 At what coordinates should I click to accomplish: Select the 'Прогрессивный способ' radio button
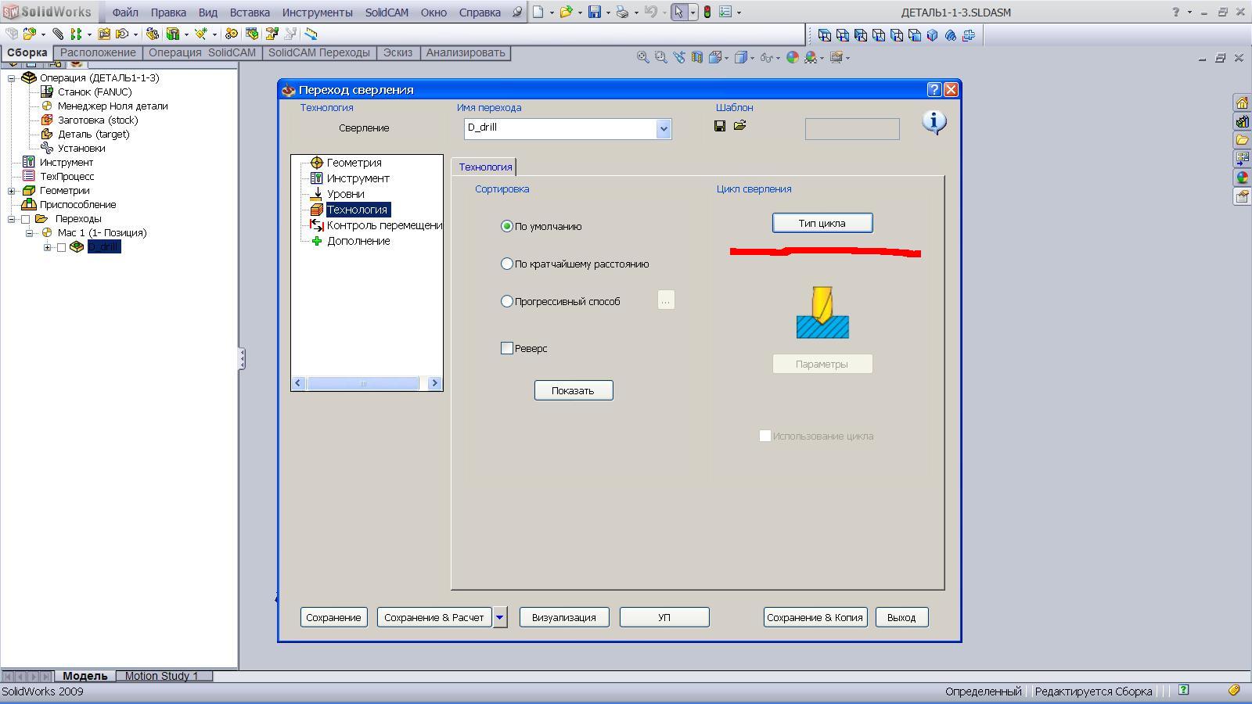507,301
